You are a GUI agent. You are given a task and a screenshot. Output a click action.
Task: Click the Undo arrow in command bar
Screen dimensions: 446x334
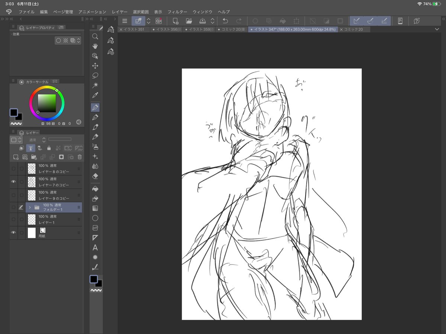(x=225, y=21)
